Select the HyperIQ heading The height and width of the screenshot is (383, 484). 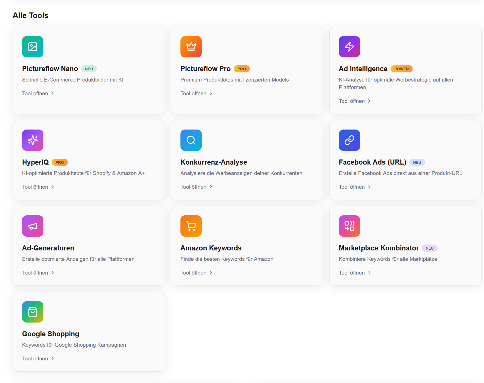[x=35, y=162]
